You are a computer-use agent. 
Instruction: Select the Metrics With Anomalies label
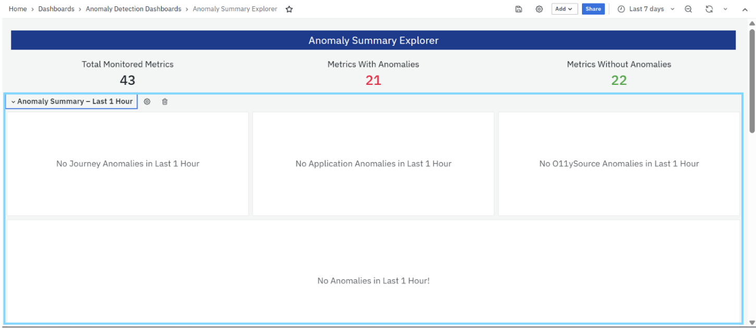tap(373, 64)
